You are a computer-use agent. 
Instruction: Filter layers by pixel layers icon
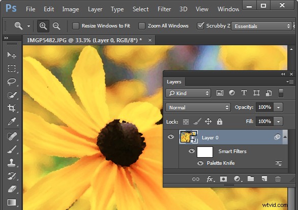point(220,93)
